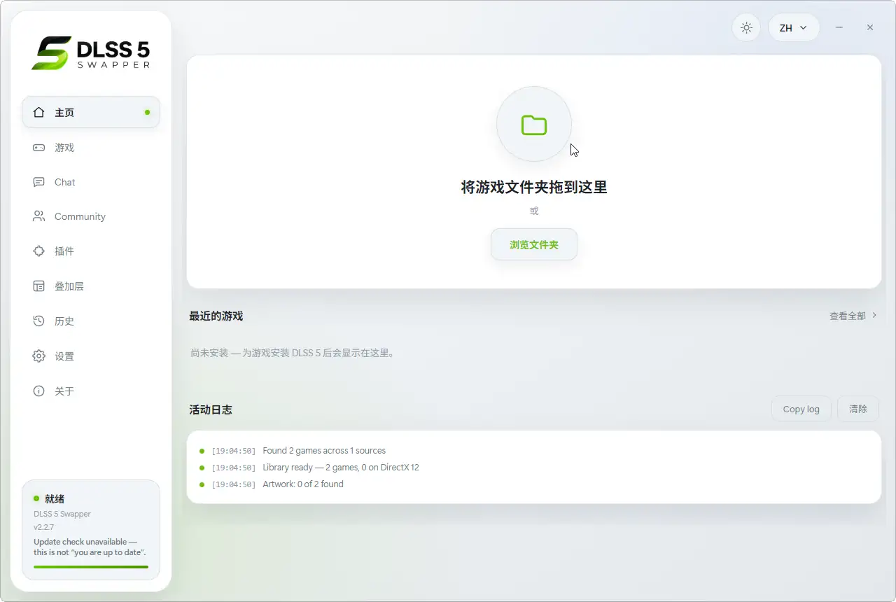Viewport: 896px width, 602px height.
Task: Expand 查看全部 recent games list
Action: pyautogui.click(x=853, y=316)
